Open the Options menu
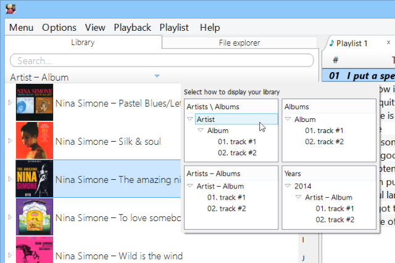Viewport: 395px width, 263px height. (x=59, y=27)
